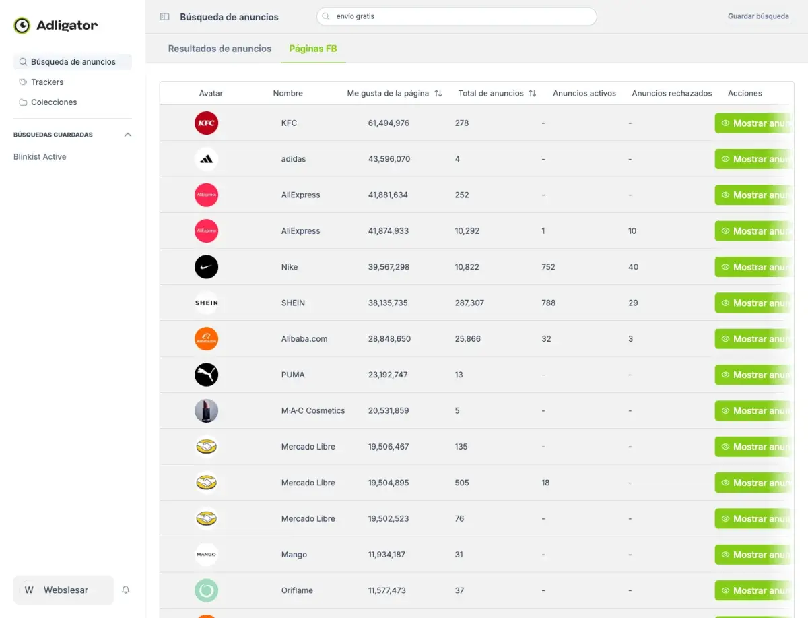
Task: Select the Páginas FB tab
Action: click(x=313, y=49)
